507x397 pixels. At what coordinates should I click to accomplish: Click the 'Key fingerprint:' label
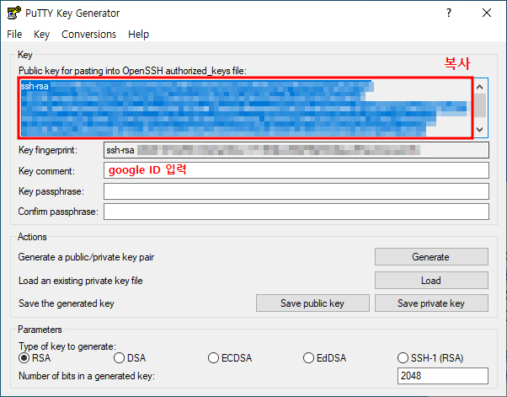click(x=48, y=150)
